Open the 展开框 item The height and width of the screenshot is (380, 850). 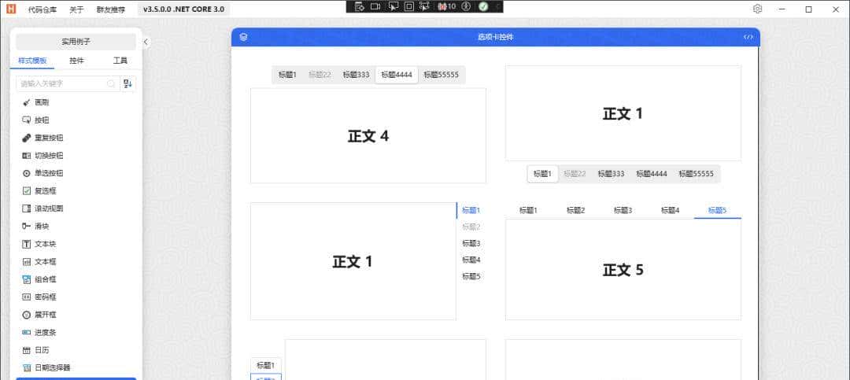tap(76, 315)
